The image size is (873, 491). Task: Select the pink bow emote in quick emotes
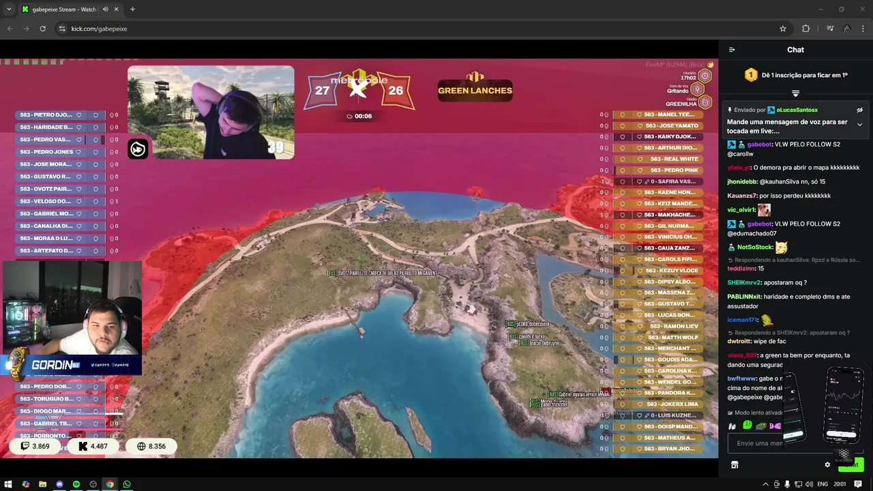pyautogui.click(x=775, y=426)
